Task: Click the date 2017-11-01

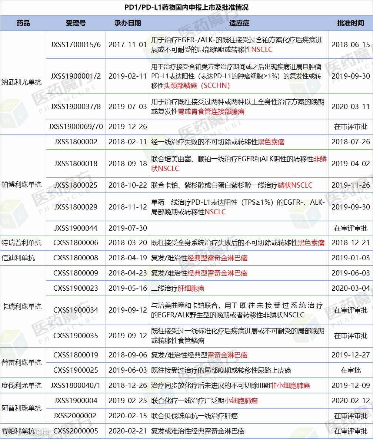Action: pos(128,44)
